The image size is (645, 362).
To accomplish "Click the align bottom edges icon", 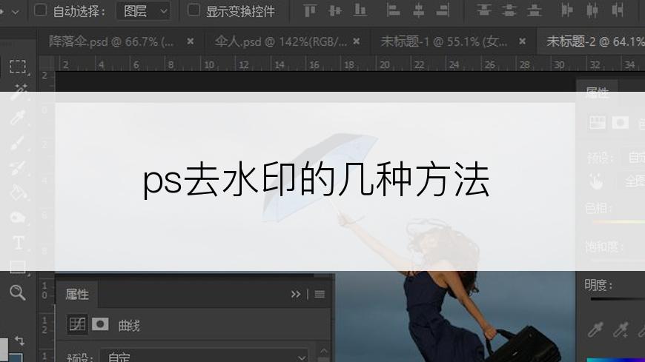I will (360, 10).
